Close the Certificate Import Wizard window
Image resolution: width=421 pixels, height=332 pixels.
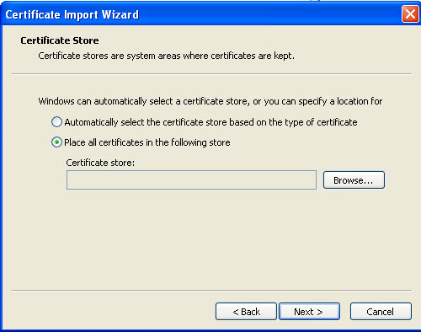point(410,13)
